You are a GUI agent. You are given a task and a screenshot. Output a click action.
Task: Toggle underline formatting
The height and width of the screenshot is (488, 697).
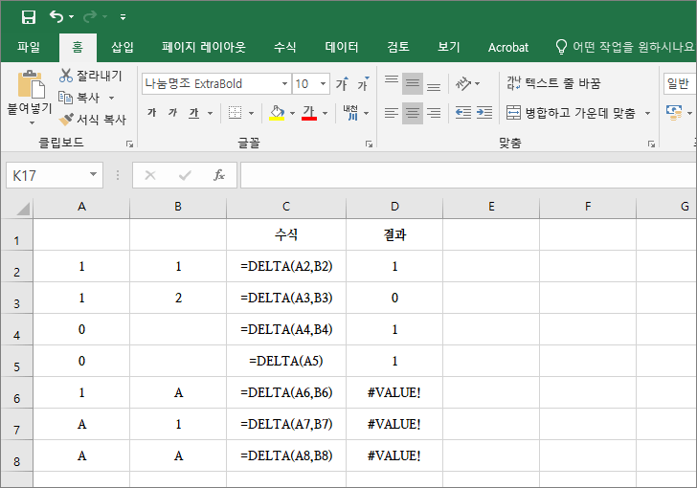click(193, 113)
